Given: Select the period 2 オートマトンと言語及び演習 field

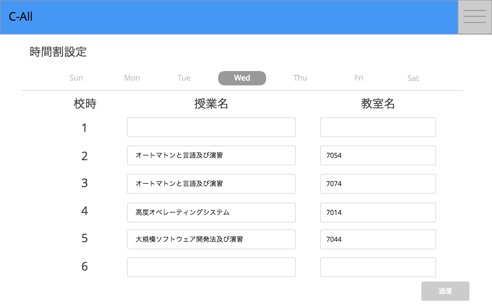Looking at the screenshot, I should [x=211, y=155].
